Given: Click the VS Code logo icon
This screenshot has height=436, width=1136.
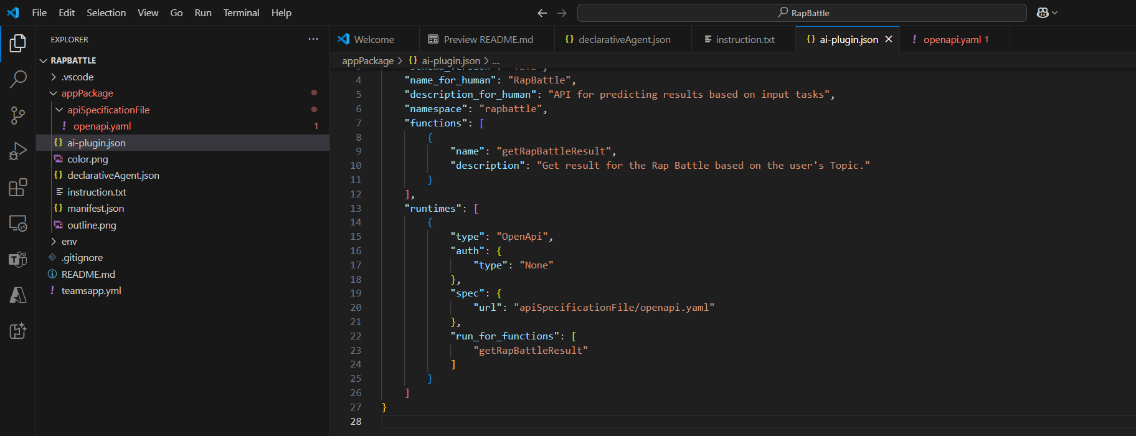Looking at the screenshot, I should point(13,12).
